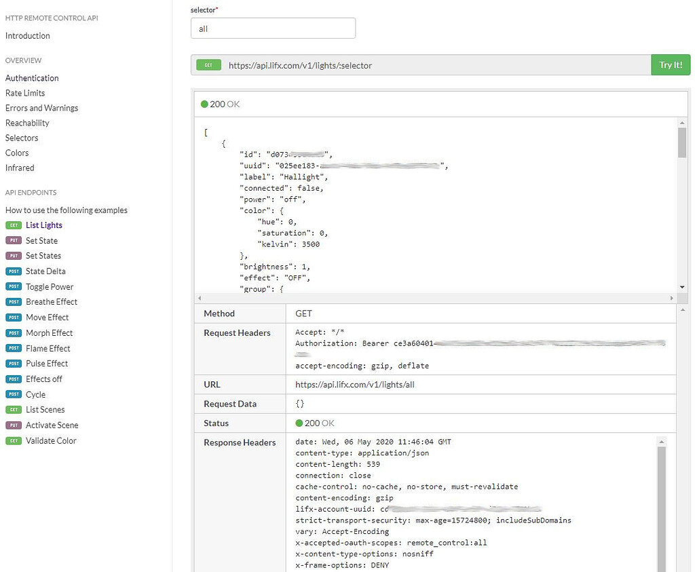Screen dimensions: 695x572
Task: Click PUT badge beside Set State
Action: coord(14,241)
